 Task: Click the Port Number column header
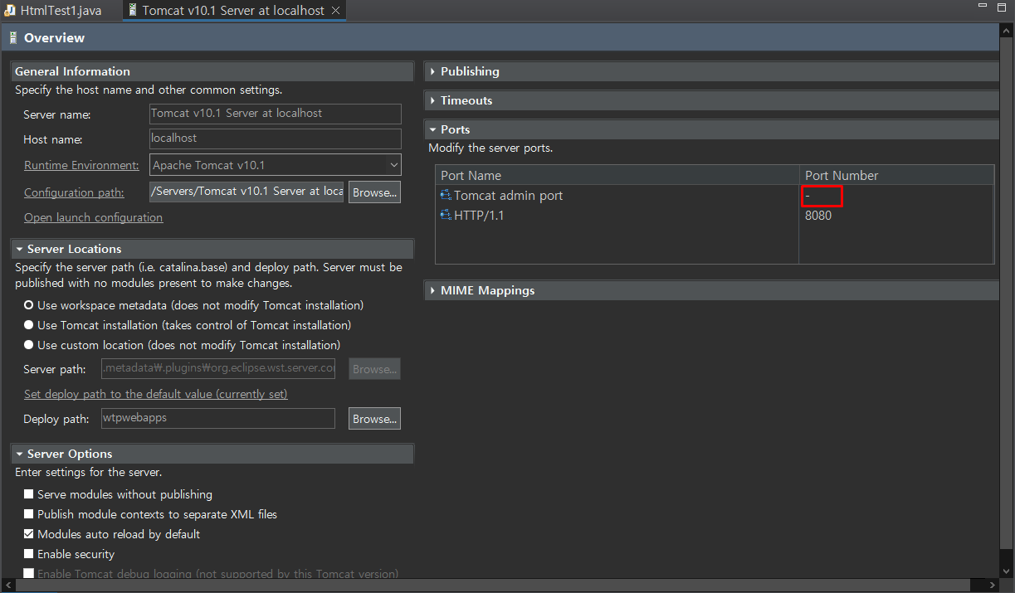[896, 176]
